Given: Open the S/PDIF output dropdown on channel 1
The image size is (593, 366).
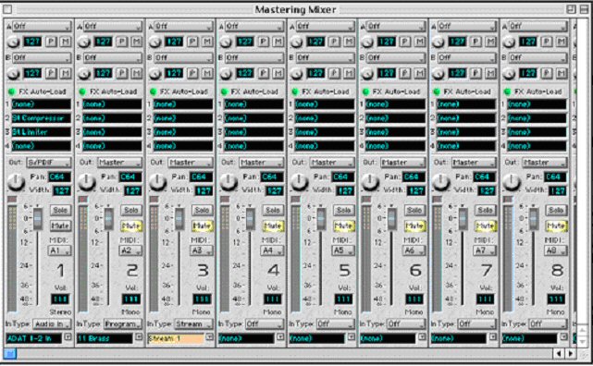Looking at the screenshot, I should point(49,163).
